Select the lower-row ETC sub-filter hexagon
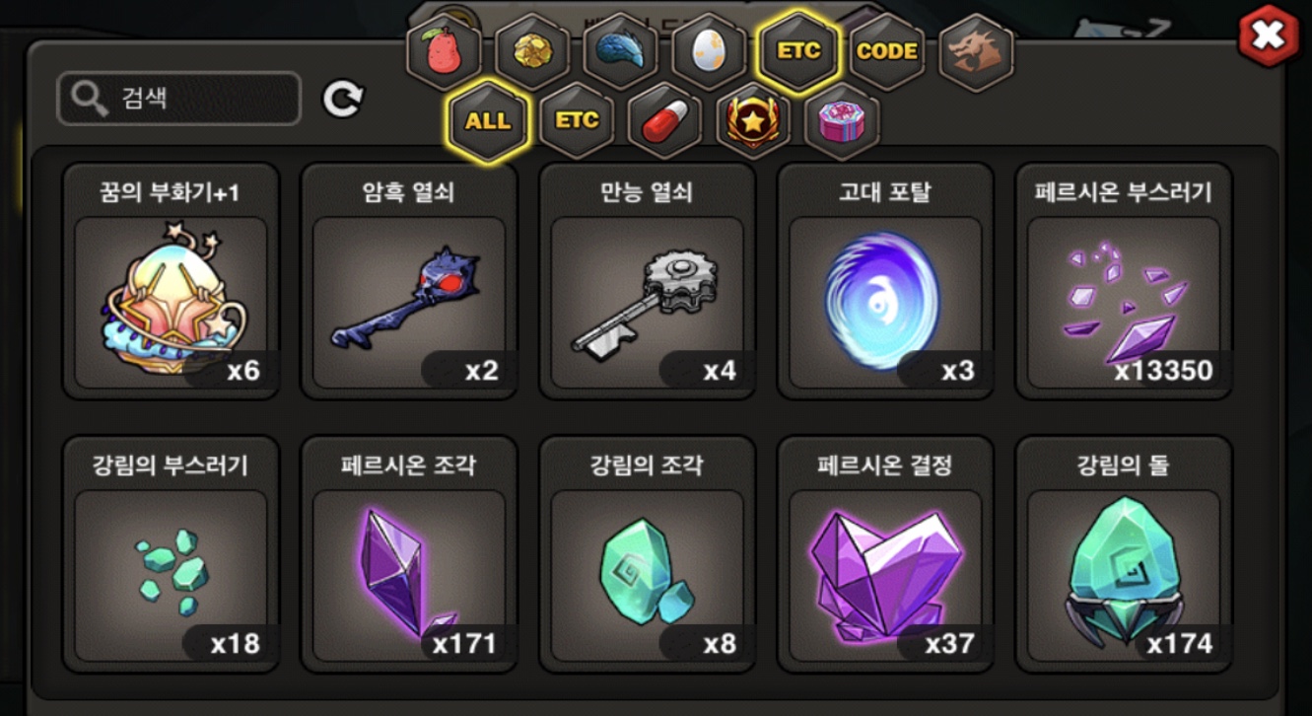 [x=577, y=121]
